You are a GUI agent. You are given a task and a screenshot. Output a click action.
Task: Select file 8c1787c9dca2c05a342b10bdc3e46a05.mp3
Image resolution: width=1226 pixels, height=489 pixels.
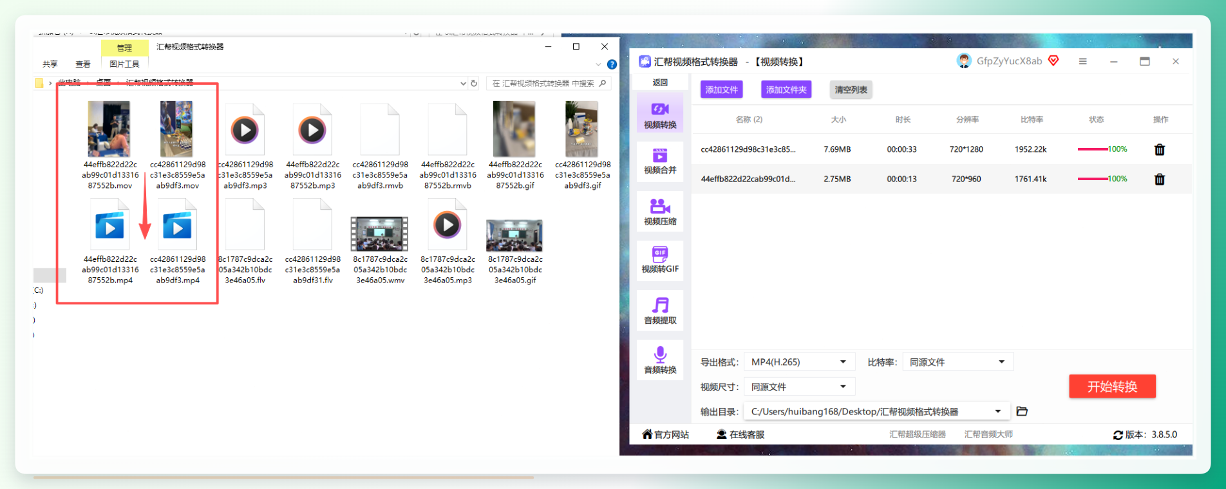pos(448,242)
